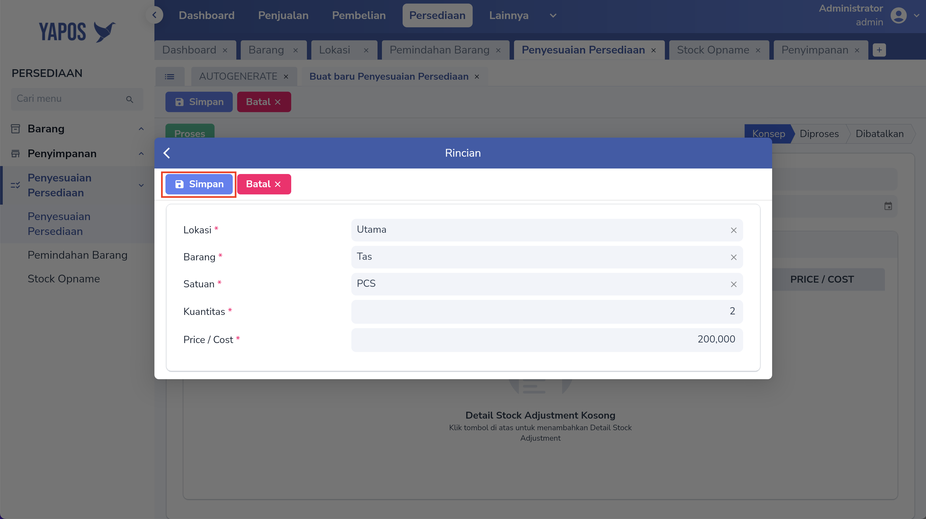Close the Pemindahan Barang tab
Screen dimensions: 926x519
(498, 50)
